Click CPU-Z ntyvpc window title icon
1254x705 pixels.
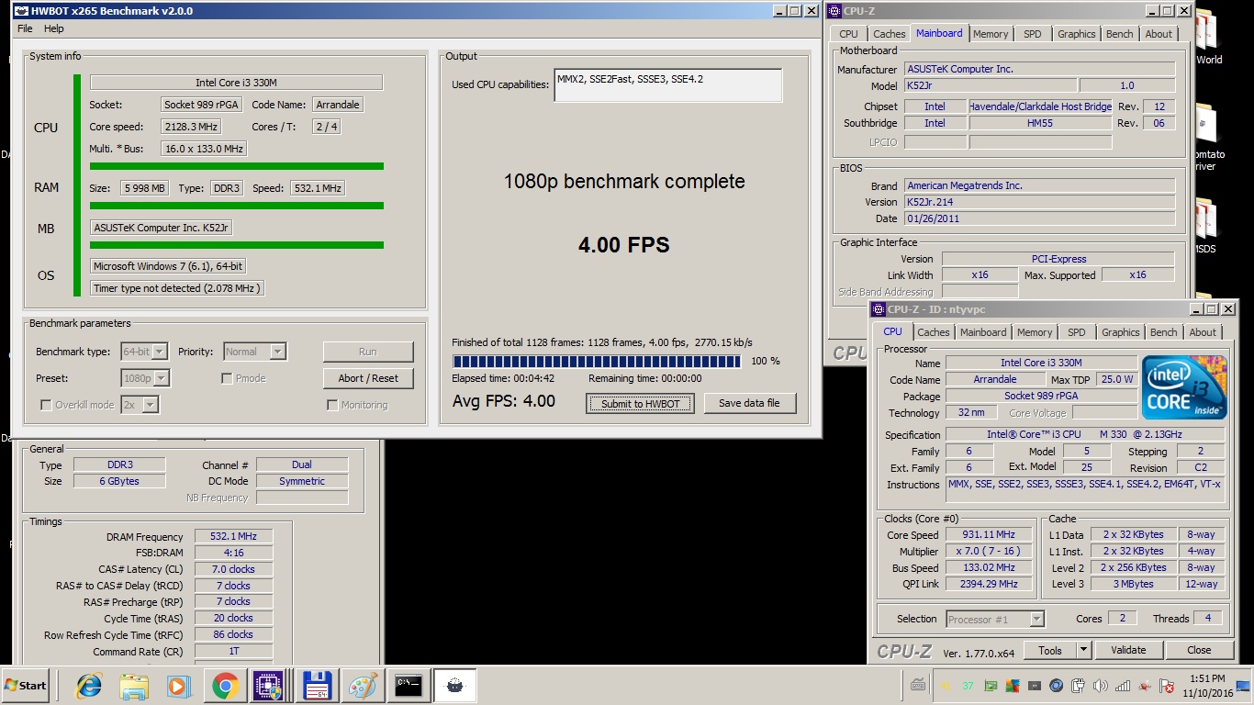pos(879,309)
